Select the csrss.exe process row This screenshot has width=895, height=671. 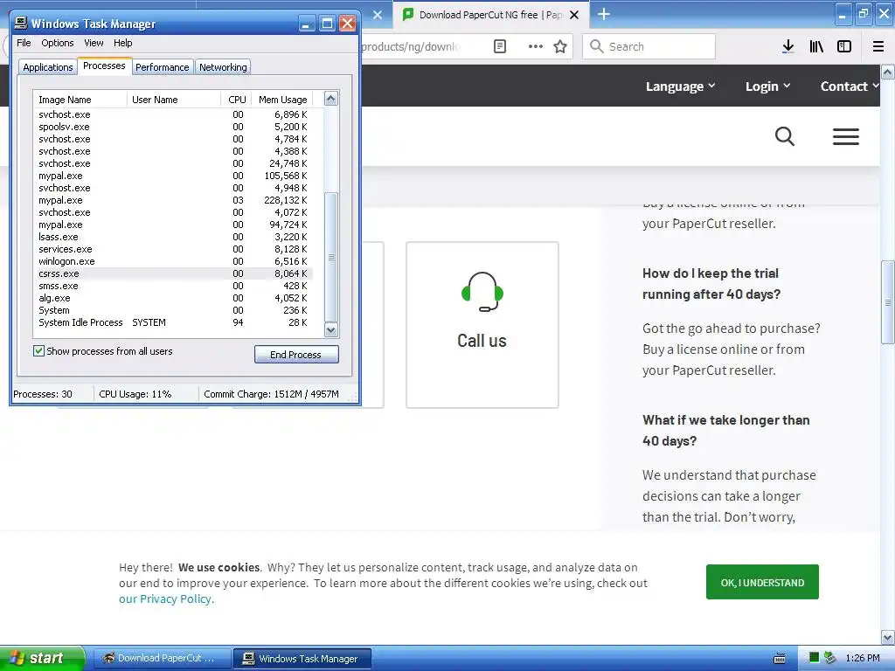173,273
